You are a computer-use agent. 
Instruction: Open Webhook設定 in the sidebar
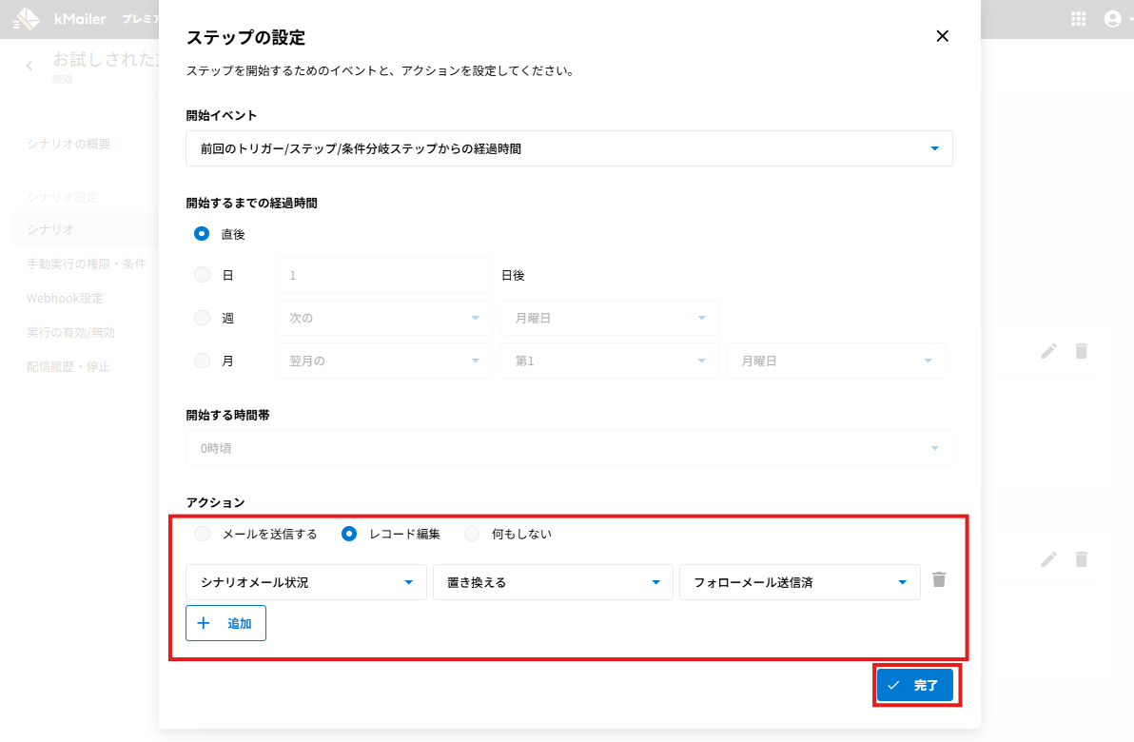(x=65, y=298)
